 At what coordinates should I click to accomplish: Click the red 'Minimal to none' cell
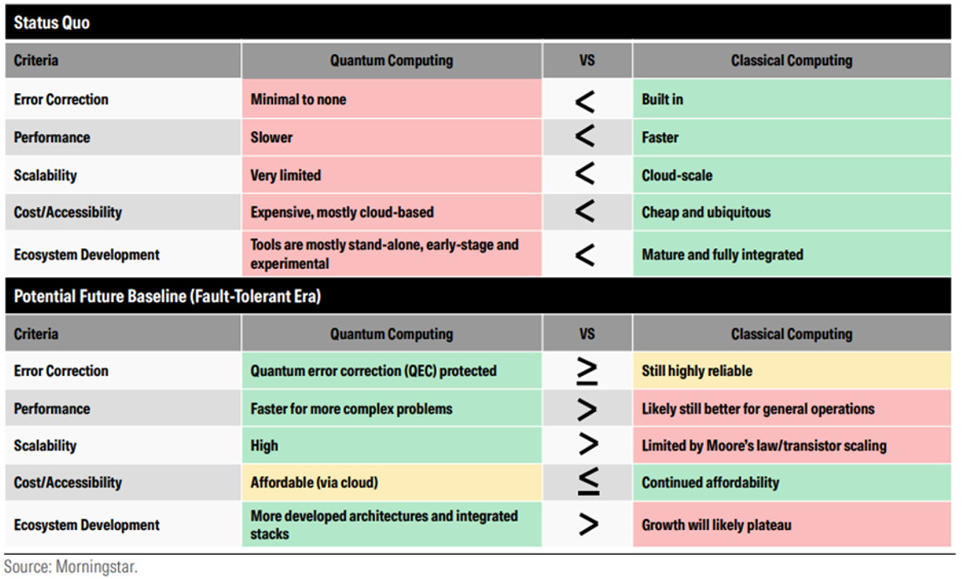[391, 100]
